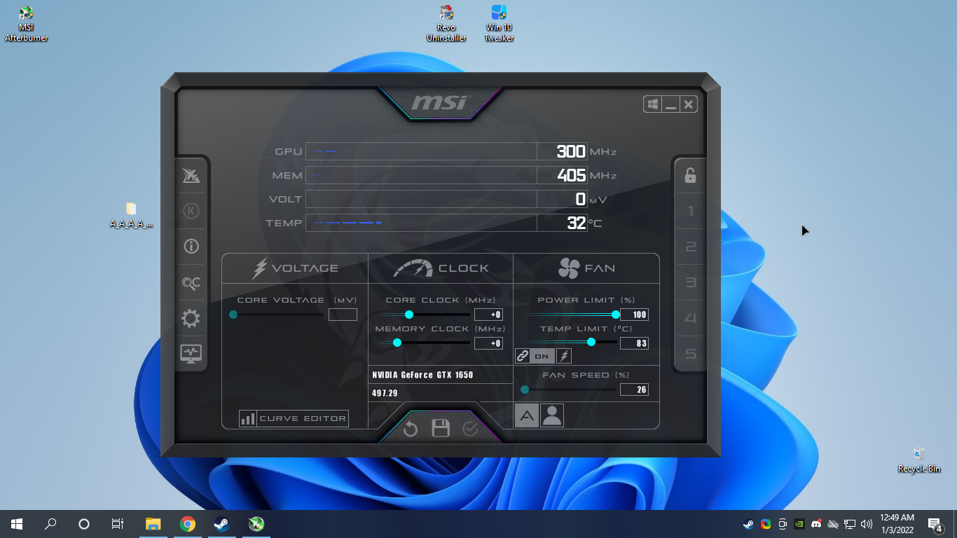Open taskbar search magnifier
957x538 pixels.
50,524
